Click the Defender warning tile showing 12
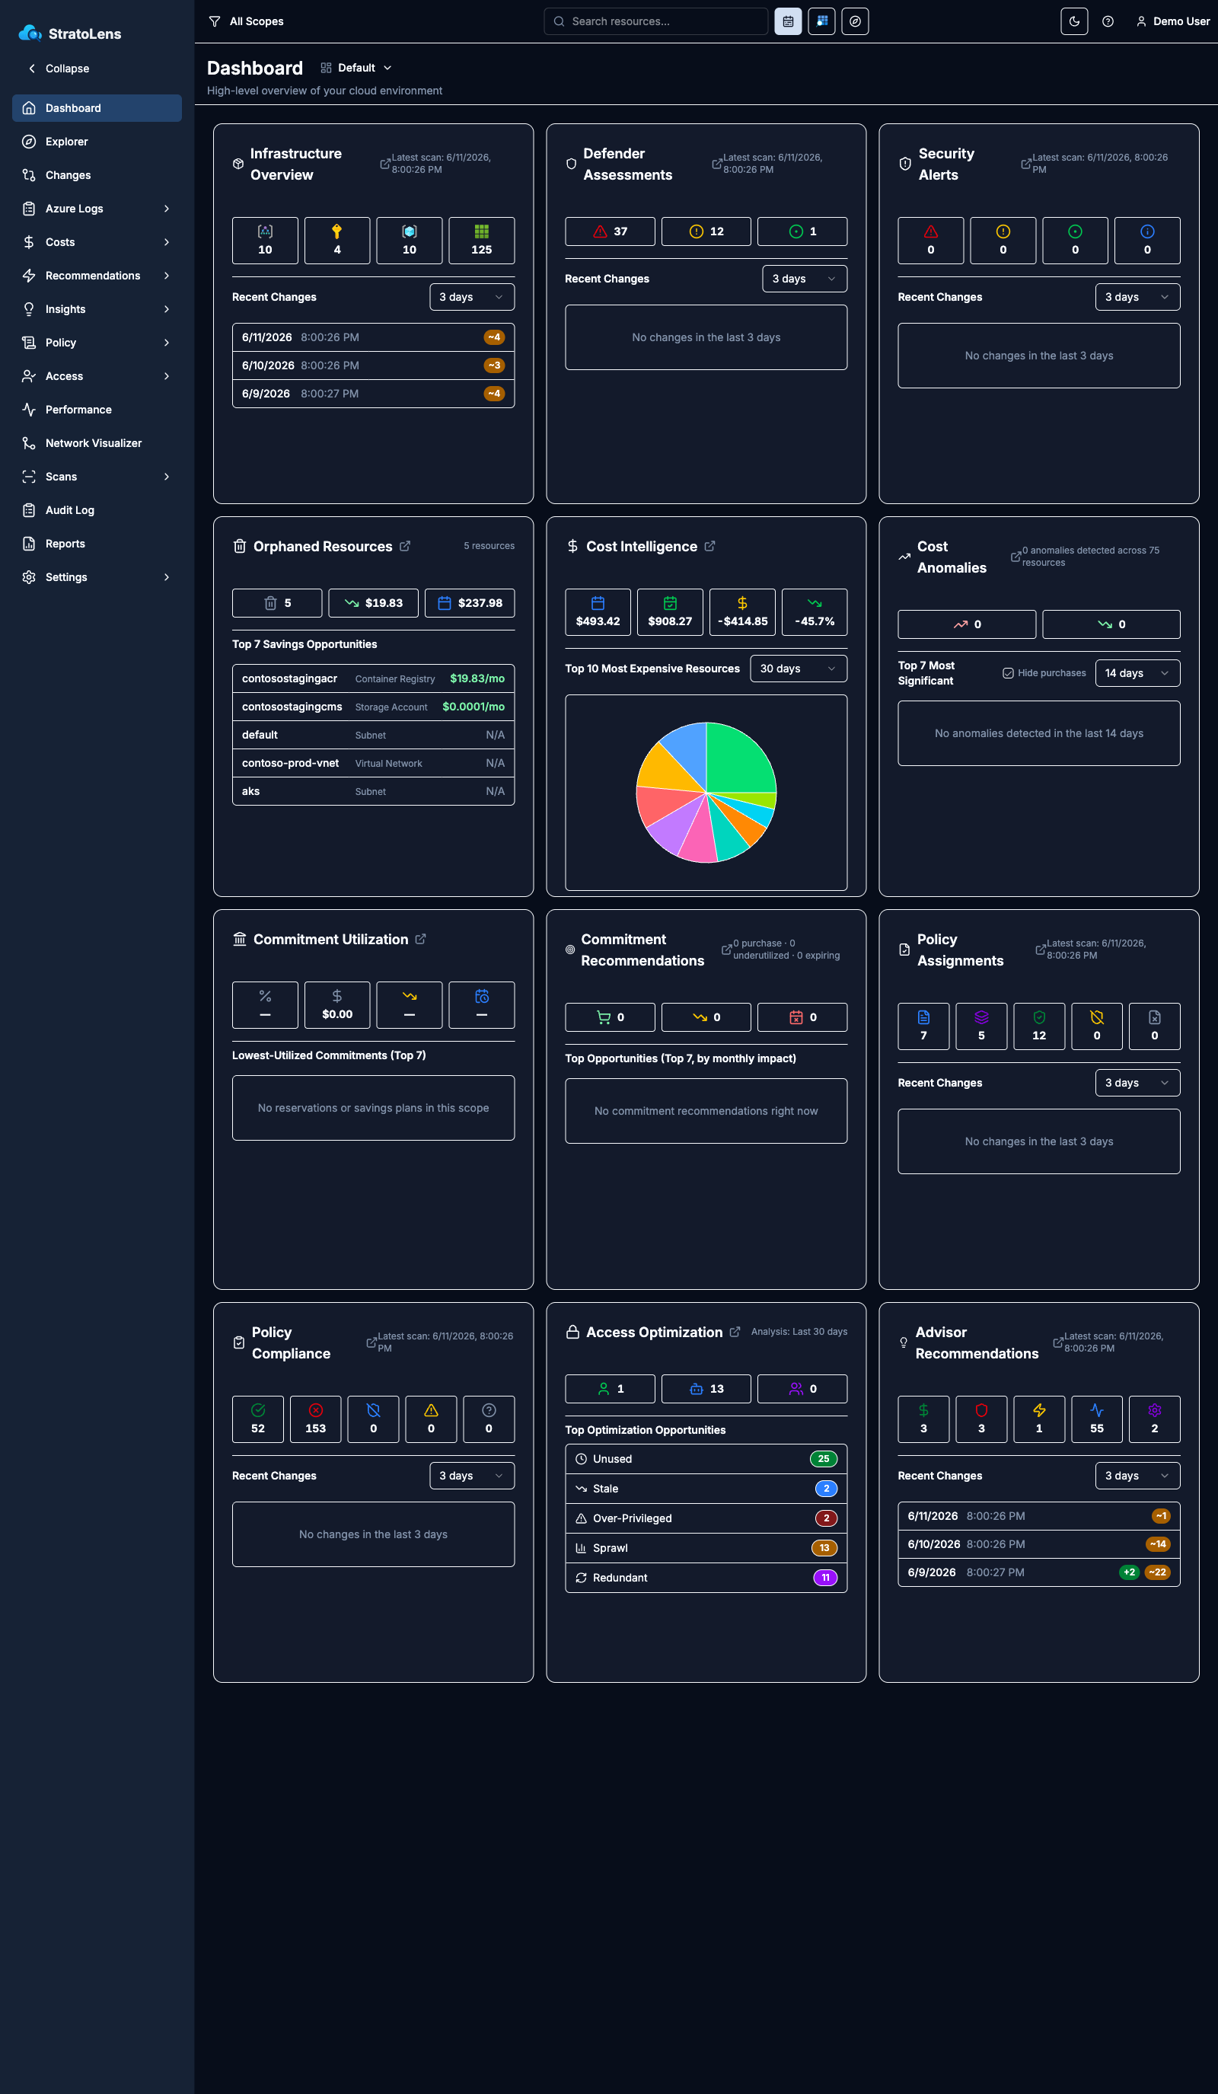Image resolution: width=1218 pixels, height=2094 pixels. point(706,231)
